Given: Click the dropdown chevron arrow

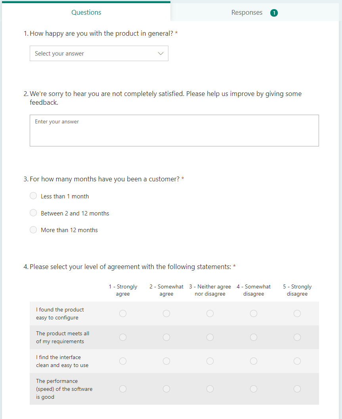Looking at the screenshot, I should click(160, 54).
